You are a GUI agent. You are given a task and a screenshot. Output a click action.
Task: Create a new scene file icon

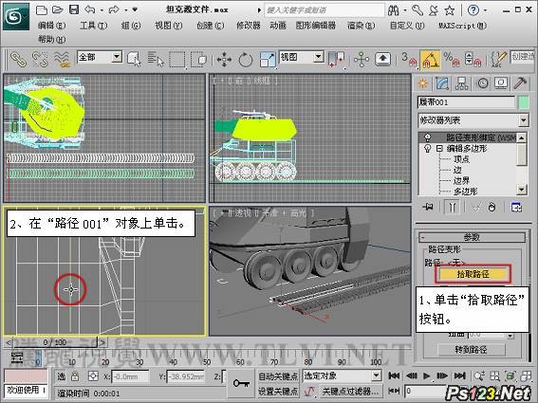[42, 9]
